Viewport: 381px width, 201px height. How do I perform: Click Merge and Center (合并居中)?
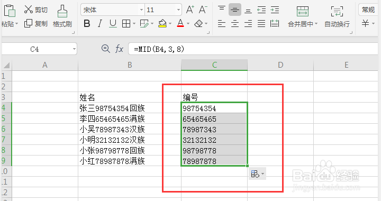click(303, 16)
